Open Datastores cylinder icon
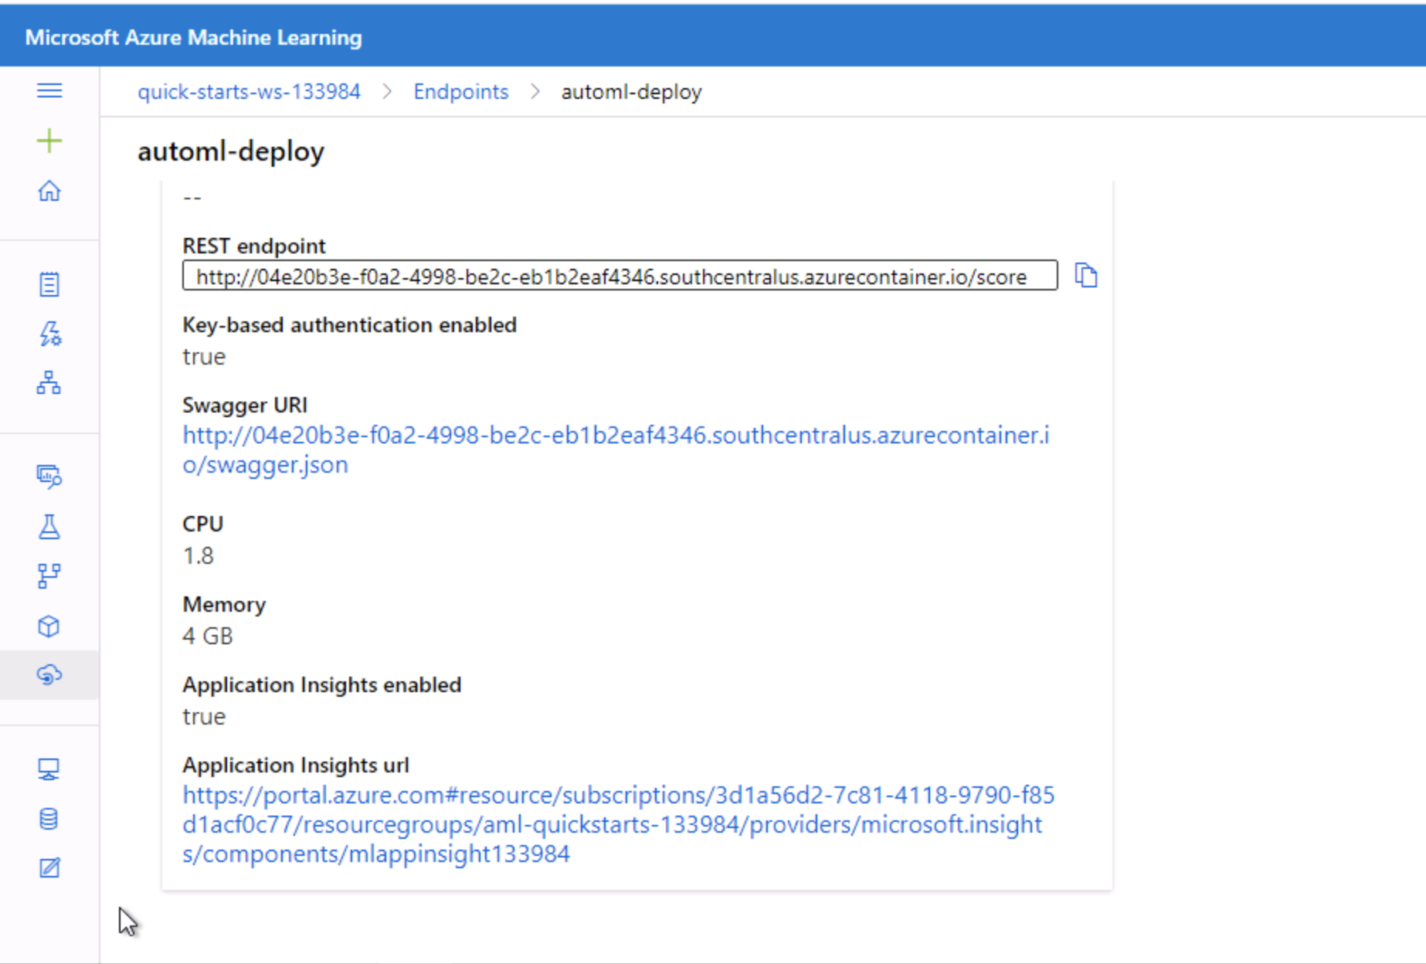 [49, 819]
